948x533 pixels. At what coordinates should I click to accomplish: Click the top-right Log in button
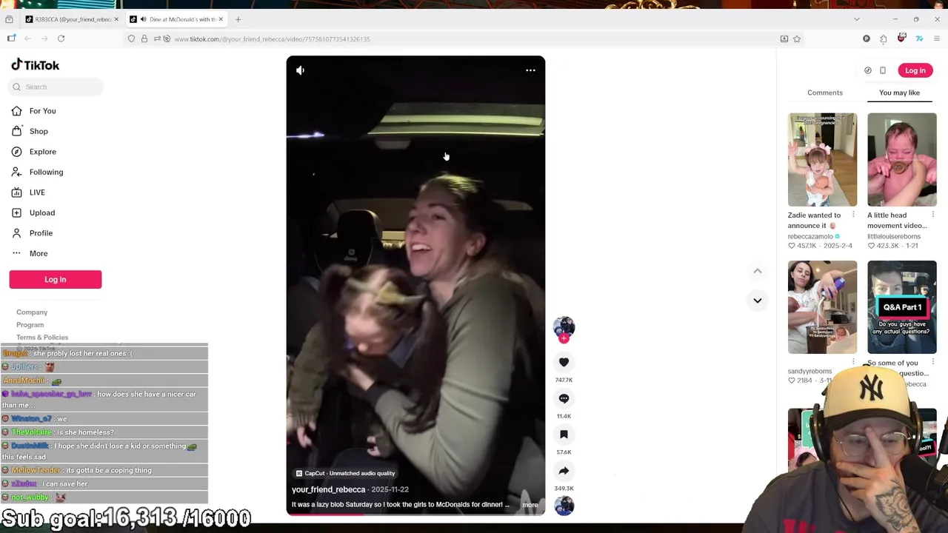click(915, 70)
